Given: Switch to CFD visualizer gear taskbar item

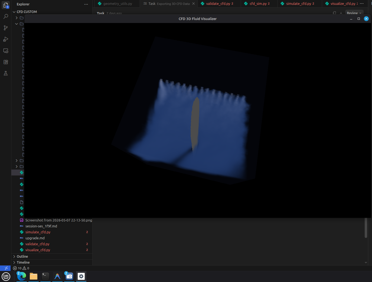Looking at the screenshot, I should coord(81,276).
